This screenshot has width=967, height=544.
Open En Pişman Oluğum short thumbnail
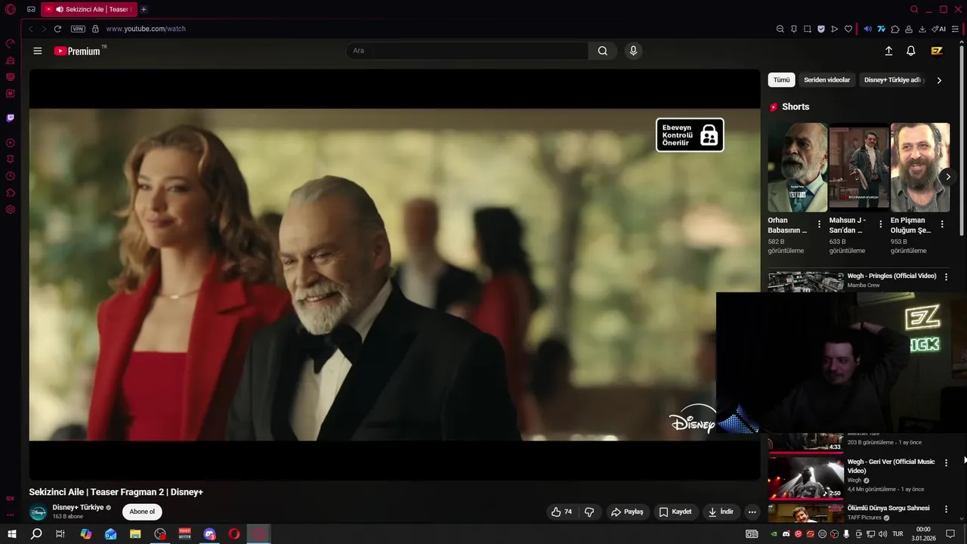click(920, 168)
